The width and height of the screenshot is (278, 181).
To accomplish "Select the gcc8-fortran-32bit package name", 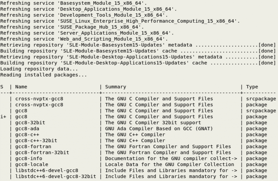I will tap(42, 152).
